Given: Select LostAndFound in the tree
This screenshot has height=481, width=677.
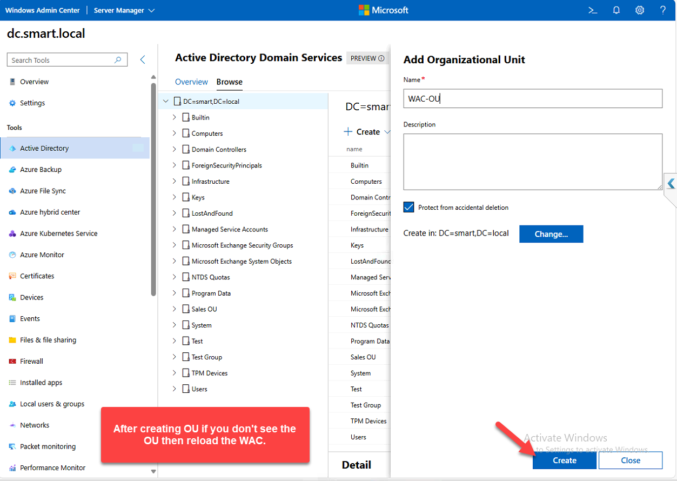Looking at the screenshot, I should pyautogui.click(x=212, y=213).
